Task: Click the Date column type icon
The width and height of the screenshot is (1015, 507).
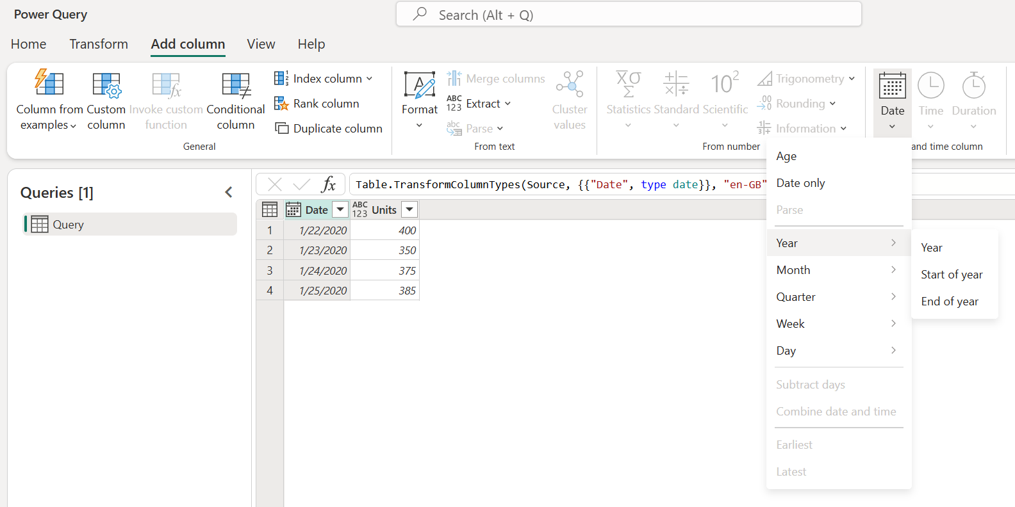Action: click(x=293, y=209)
